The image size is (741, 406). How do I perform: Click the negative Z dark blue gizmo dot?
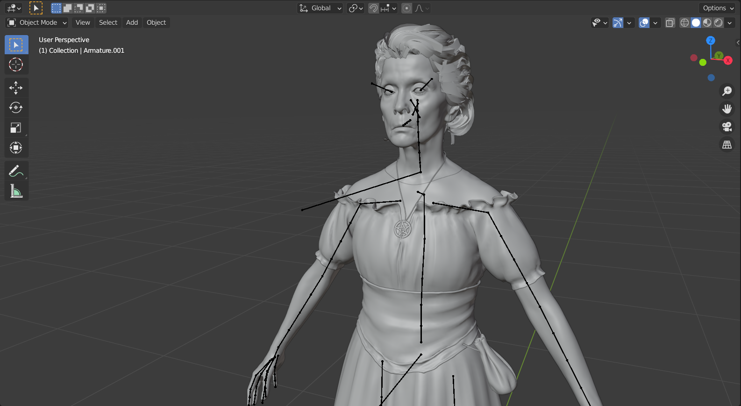click(711, 78)
